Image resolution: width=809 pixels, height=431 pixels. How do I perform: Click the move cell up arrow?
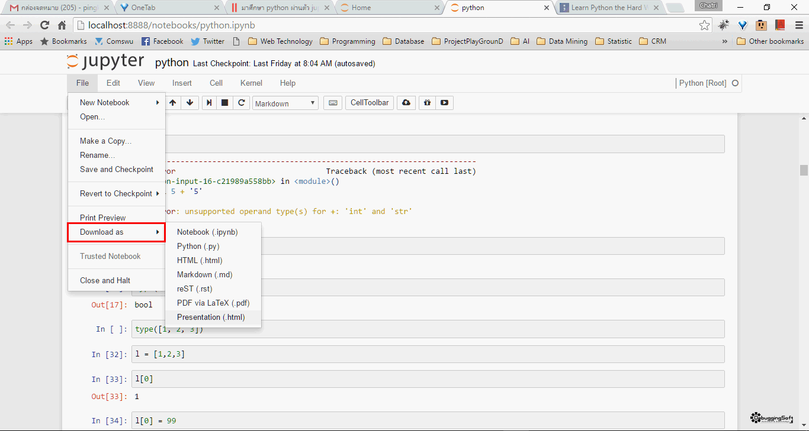tap(173, 103)
